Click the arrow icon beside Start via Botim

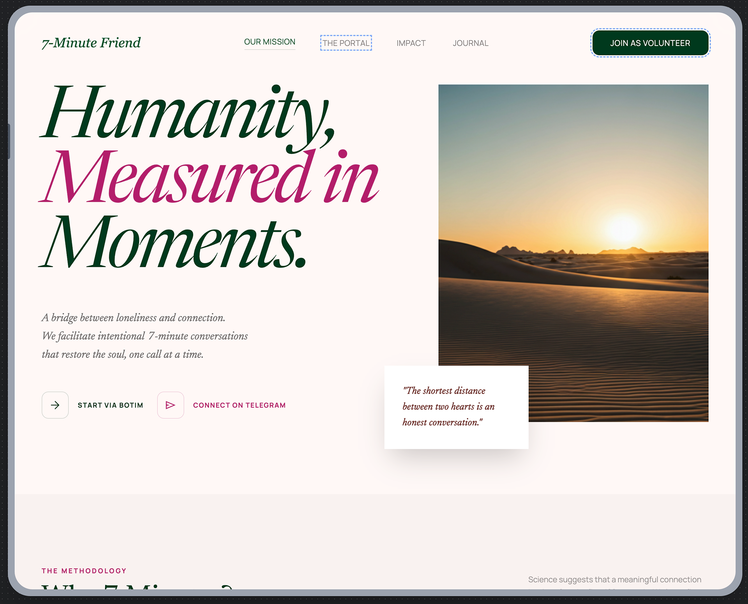click(55, 405)
